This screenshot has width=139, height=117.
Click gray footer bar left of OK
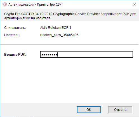point(38,110)
